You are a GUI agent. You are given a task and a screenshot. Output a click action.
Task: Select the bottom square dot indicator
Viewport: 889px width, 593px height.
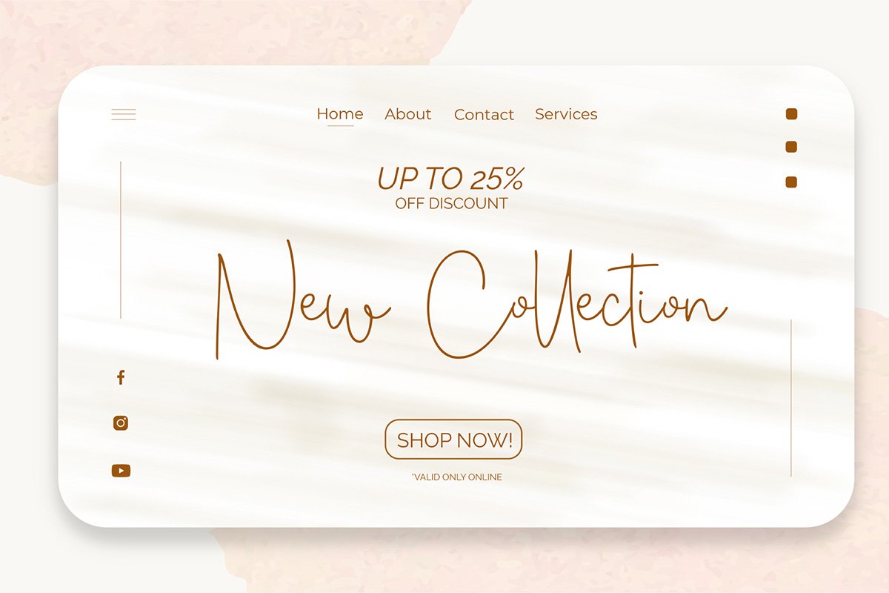point(791,182)
